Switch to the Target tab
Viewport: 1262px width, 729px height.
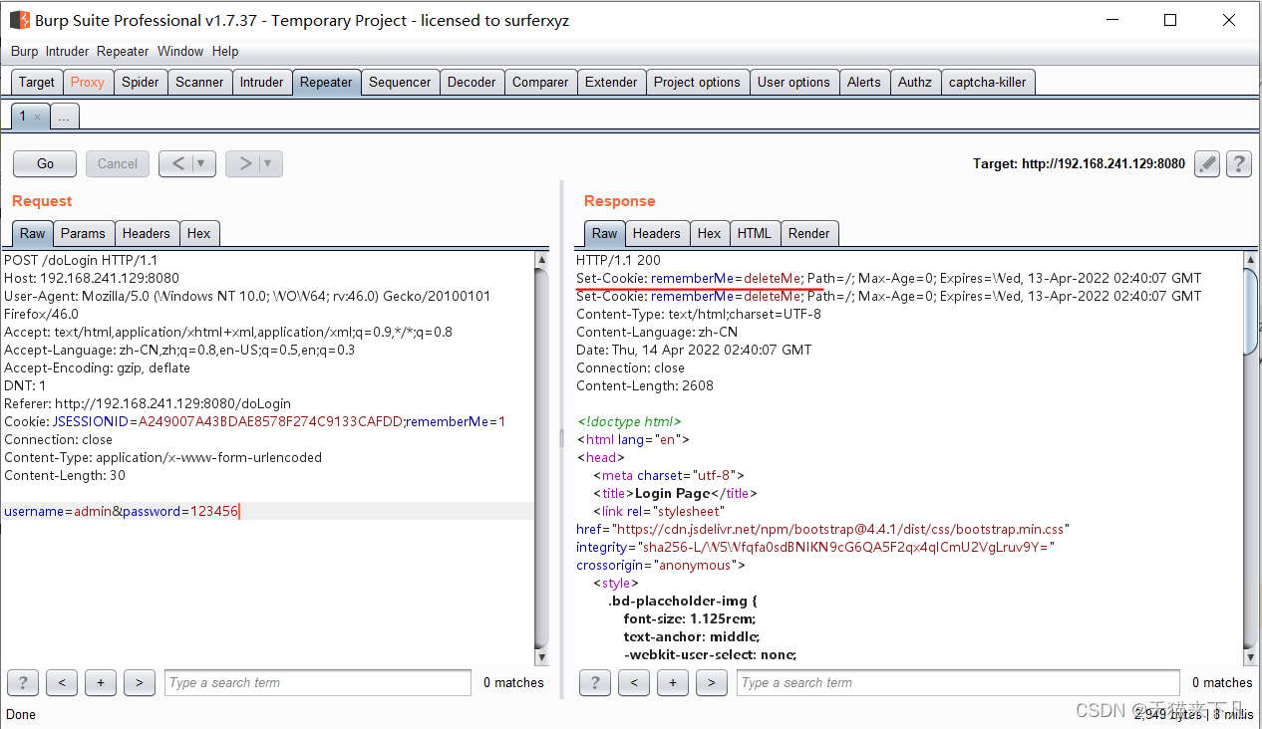(x=37, y=82)
